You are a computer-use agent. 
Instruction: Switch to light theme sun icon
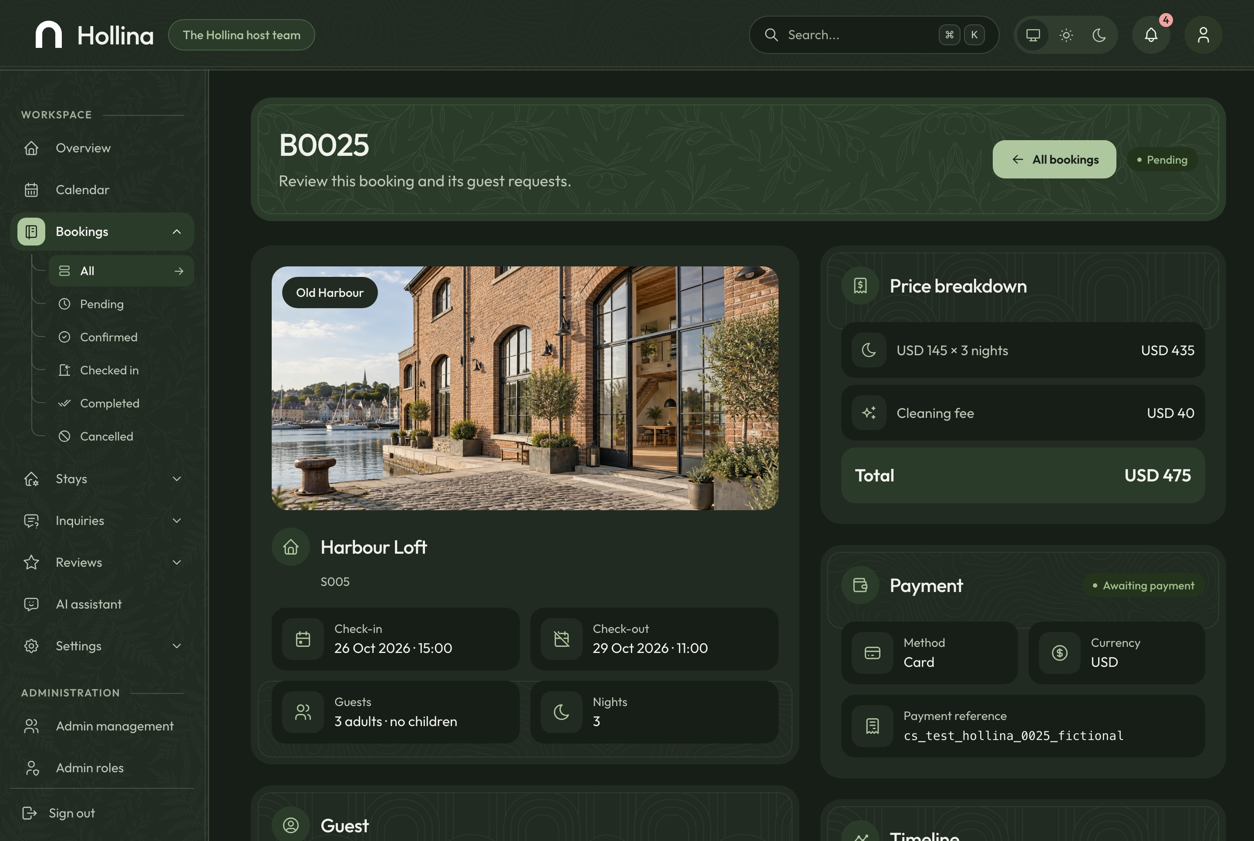coord(1066,35)
